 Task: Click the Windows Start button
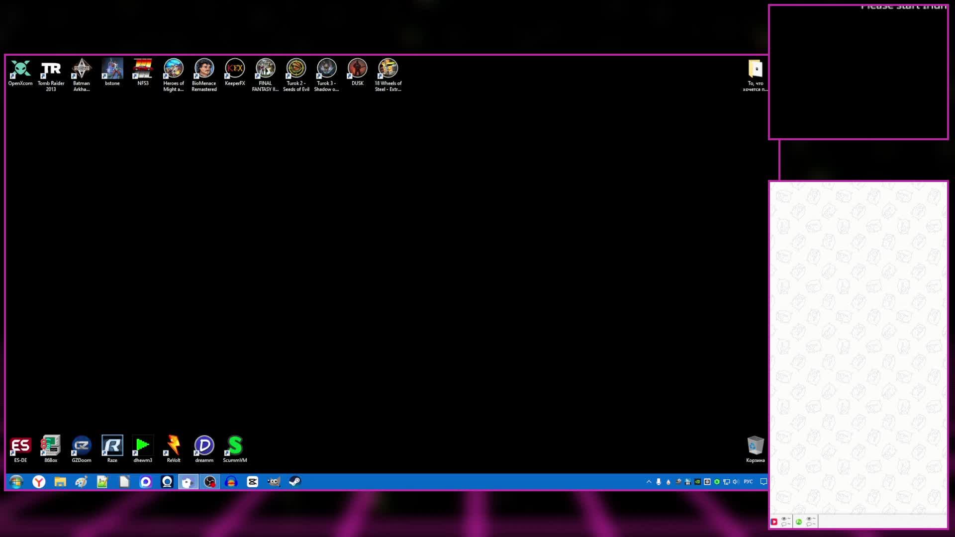click(x=16, y=481)
